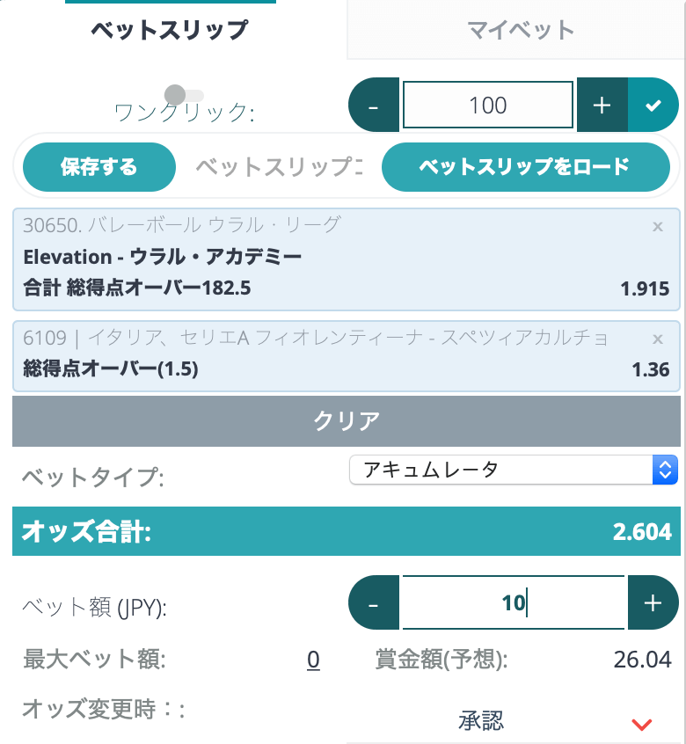Switch to the ベットスリップ tab

(x=170, y=30)
